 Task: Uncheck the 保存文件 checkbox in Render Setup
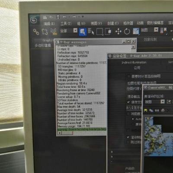128,102
